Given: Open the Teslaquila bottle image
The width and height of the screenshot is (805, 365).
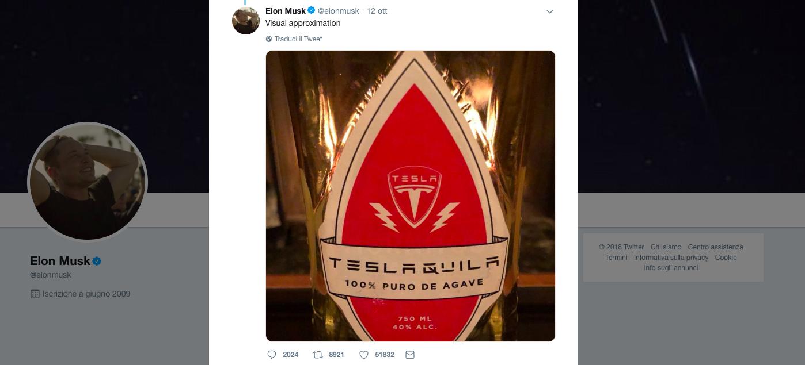Looking at the screenshot, I should 410,195.
